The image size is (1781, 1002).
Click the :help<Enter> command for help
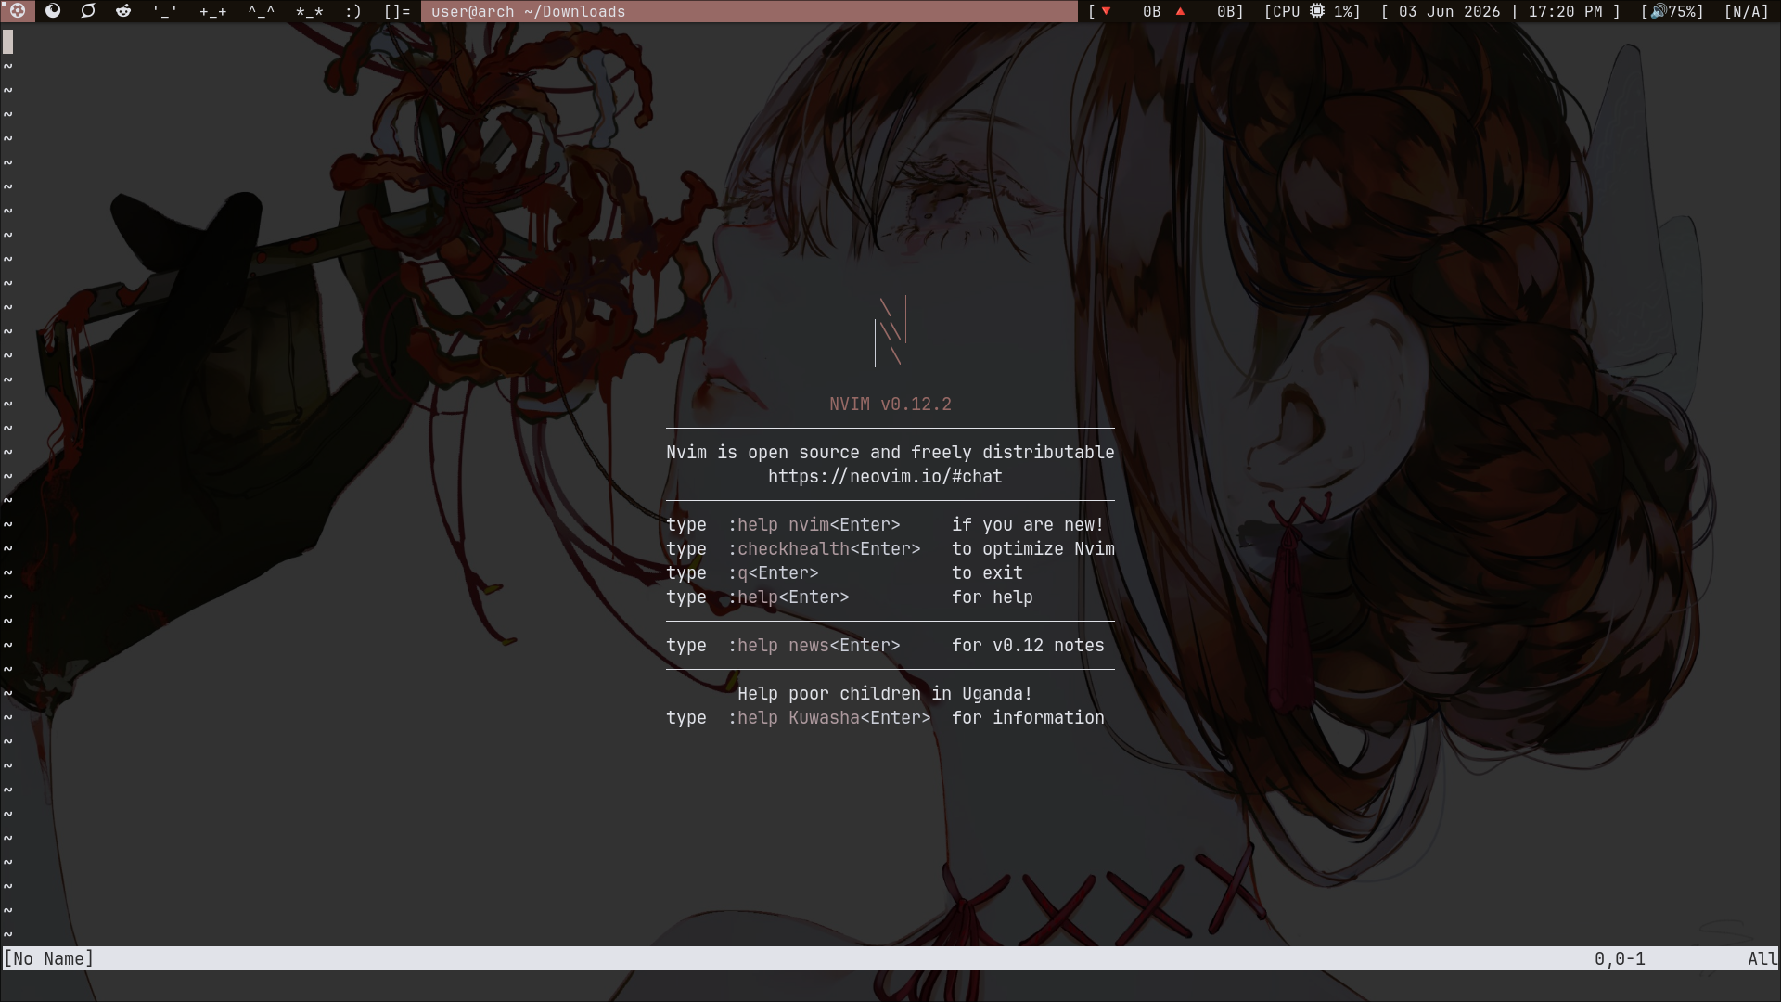pyautogui.click(x=788, y=597)
